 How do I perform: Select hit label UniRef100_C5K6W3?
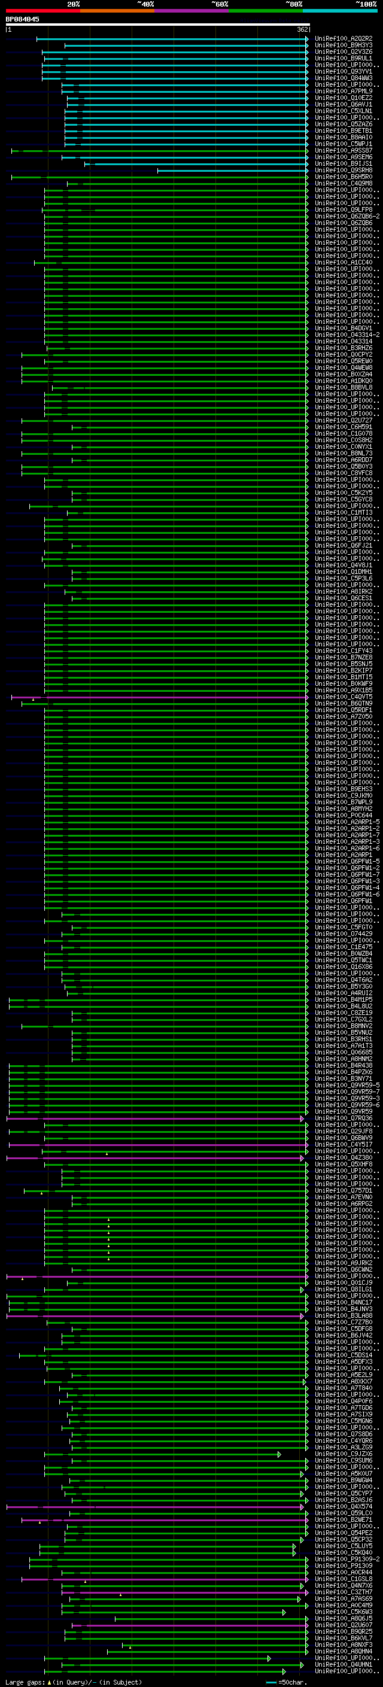pos(344,1612)
